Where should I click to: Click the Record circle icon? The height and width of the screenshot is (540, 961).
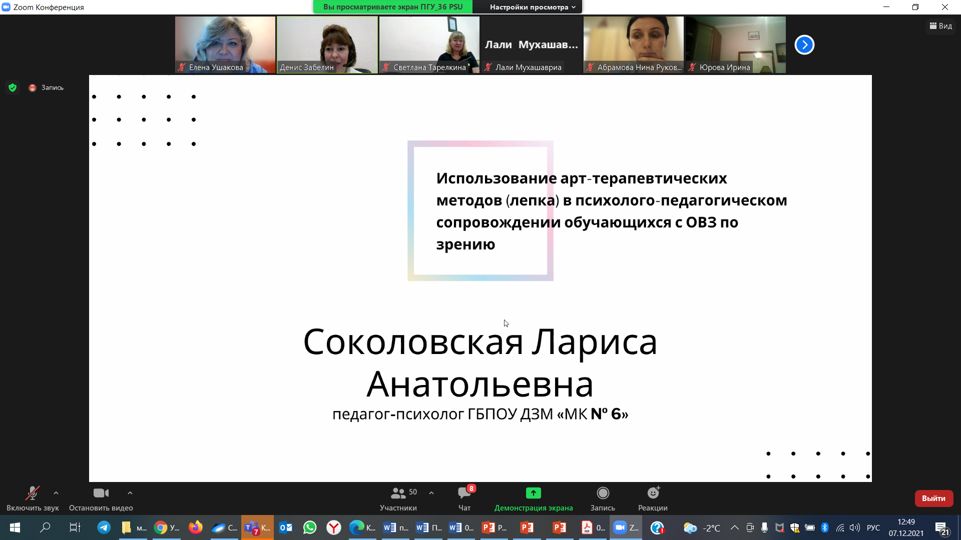[x=603, y=493]
